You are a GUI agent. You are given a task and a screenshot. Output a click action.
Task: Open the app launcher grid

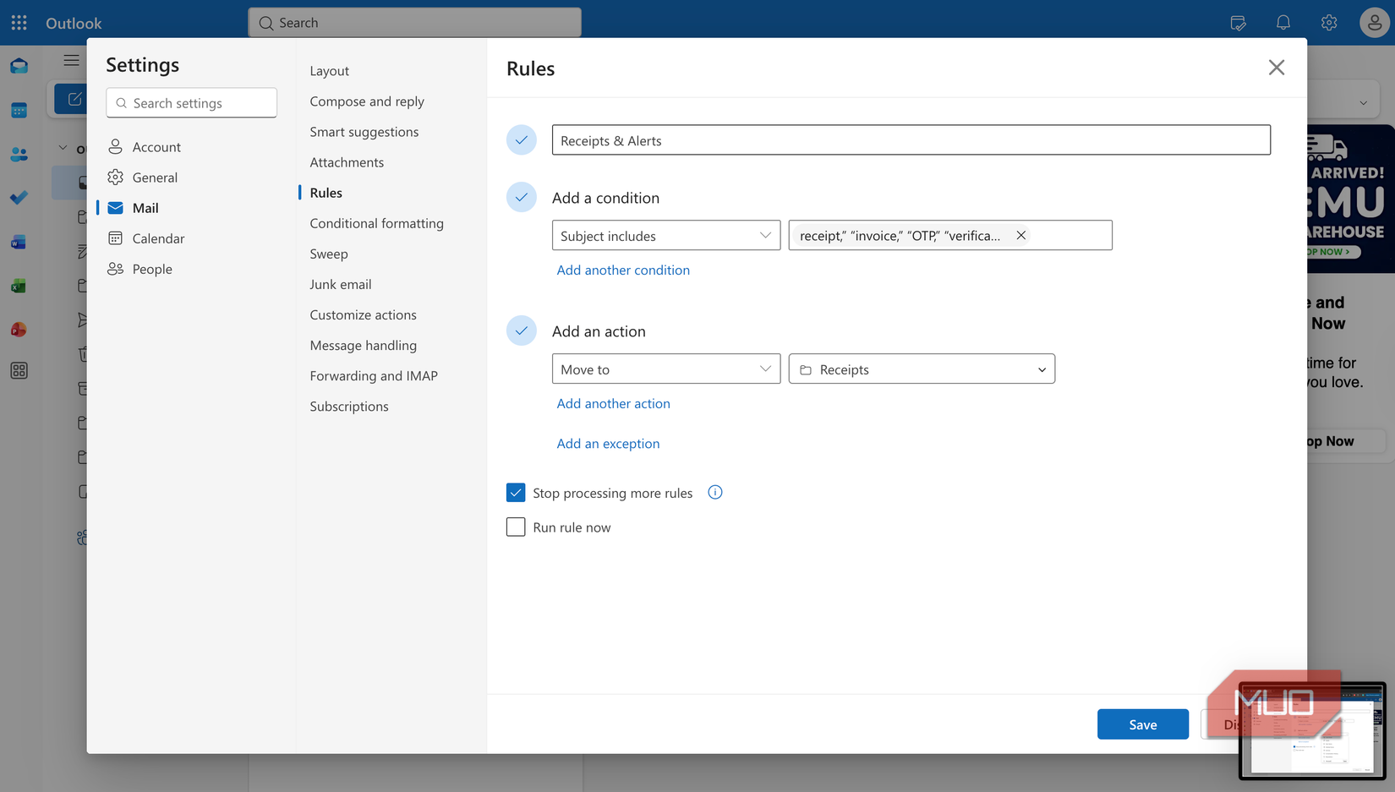(x=19, y=22)
